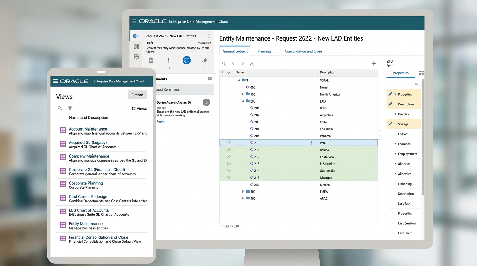Viewport: 477px width, 266px height.
Task: Select the hierarchy icon in the left rail
Action: [x=136, y=46]
